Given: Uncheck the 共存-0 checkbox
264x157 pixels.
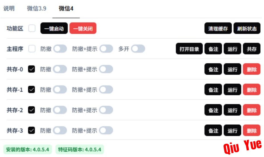Looking at the screenshot, I should coord(32,69).
